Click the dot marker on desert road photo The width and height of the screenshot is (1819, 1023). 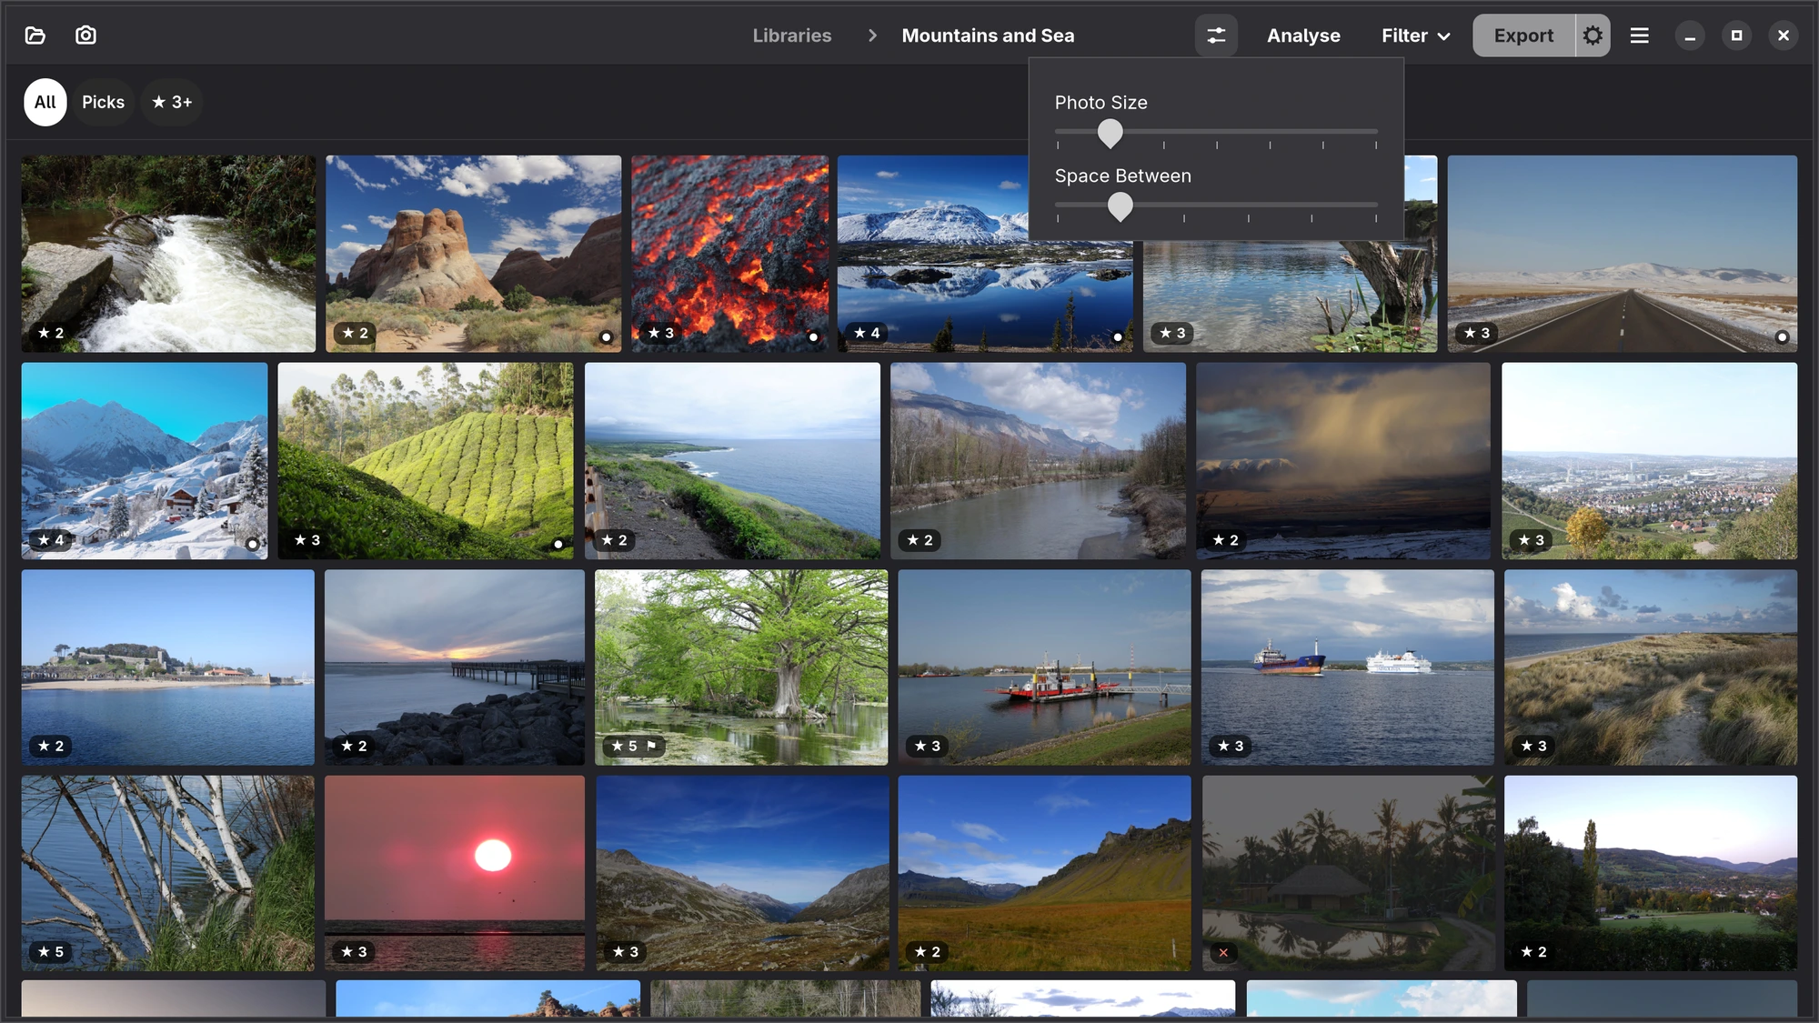click(x=1782, y=337)
